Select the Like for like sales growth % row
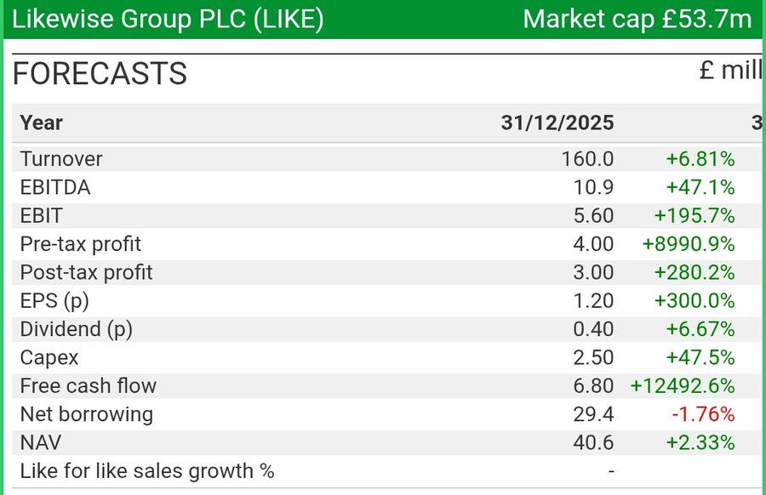Image resolution: width=766 pixels, height=495 pixels. [386, 471]
